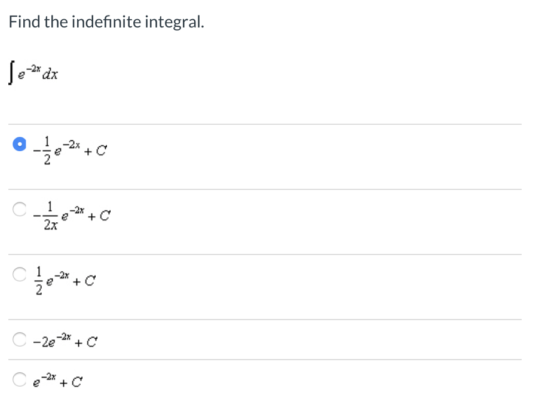
Task: Click the 'dx' in the integral expression
Action: (50, 74)
